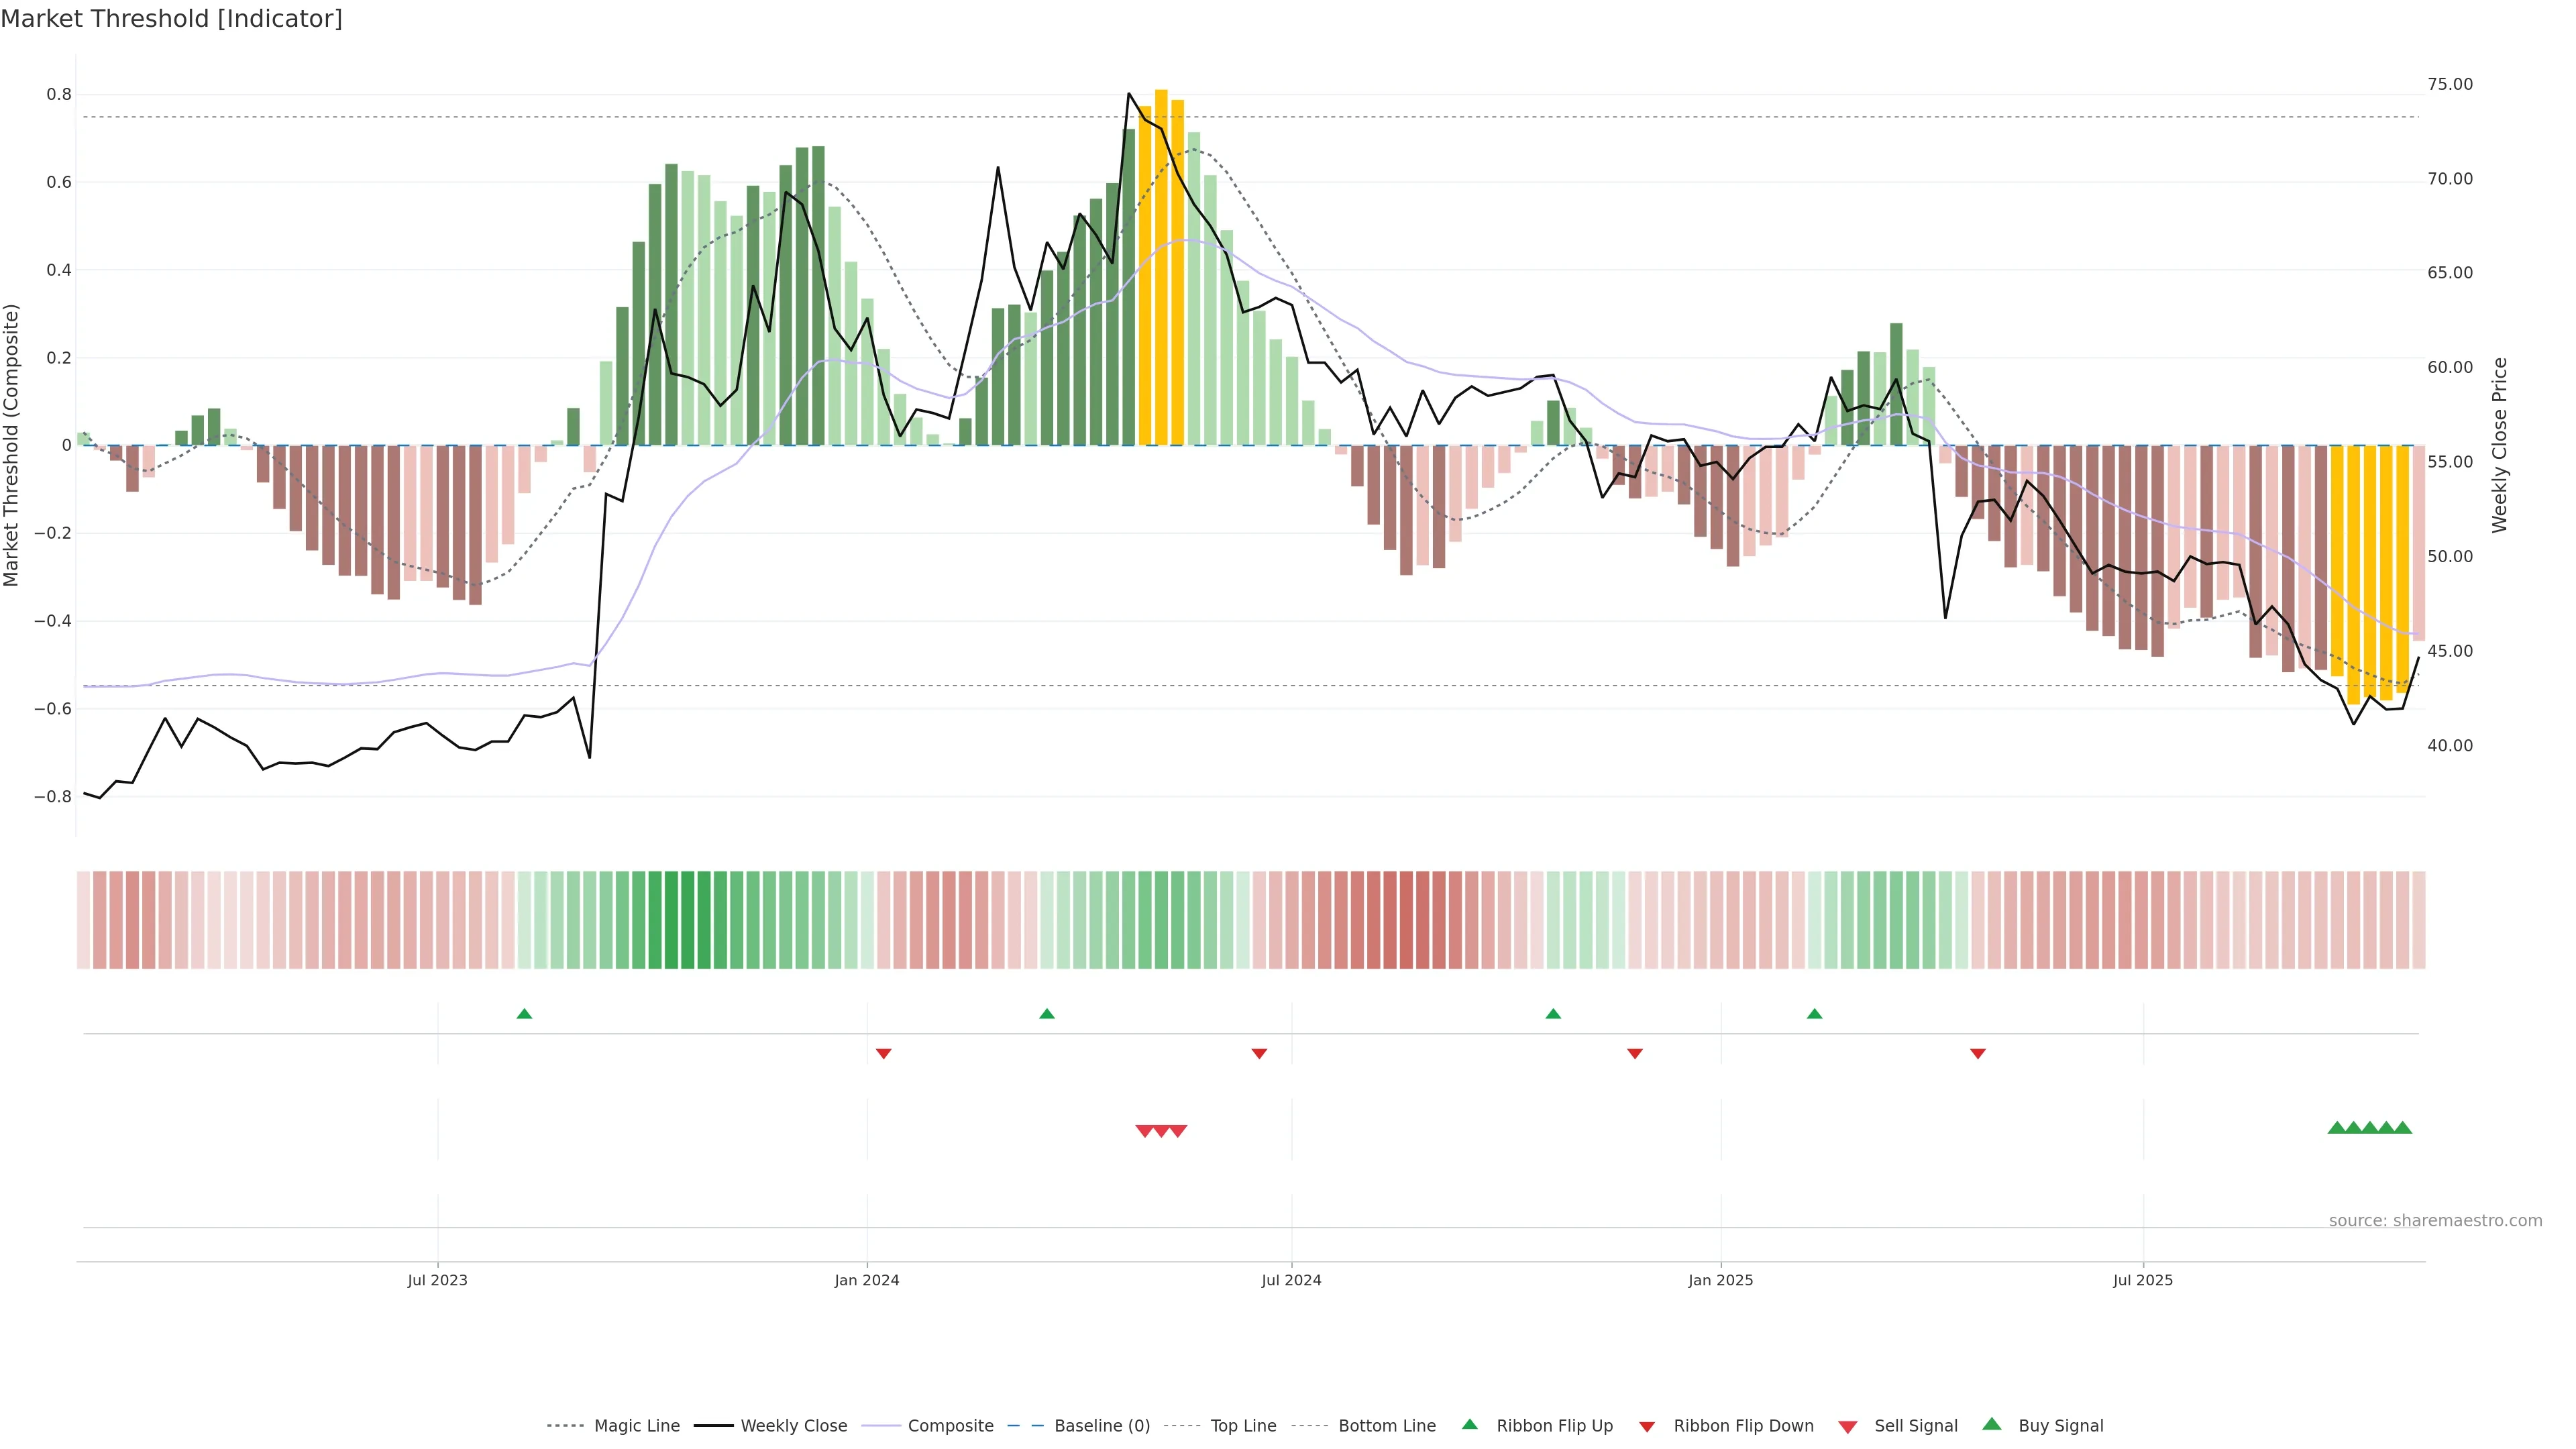This screenshot has height=1449, width=2576.
Task: Click the Buy Signal legend marker
Action: [1991, 1424]
